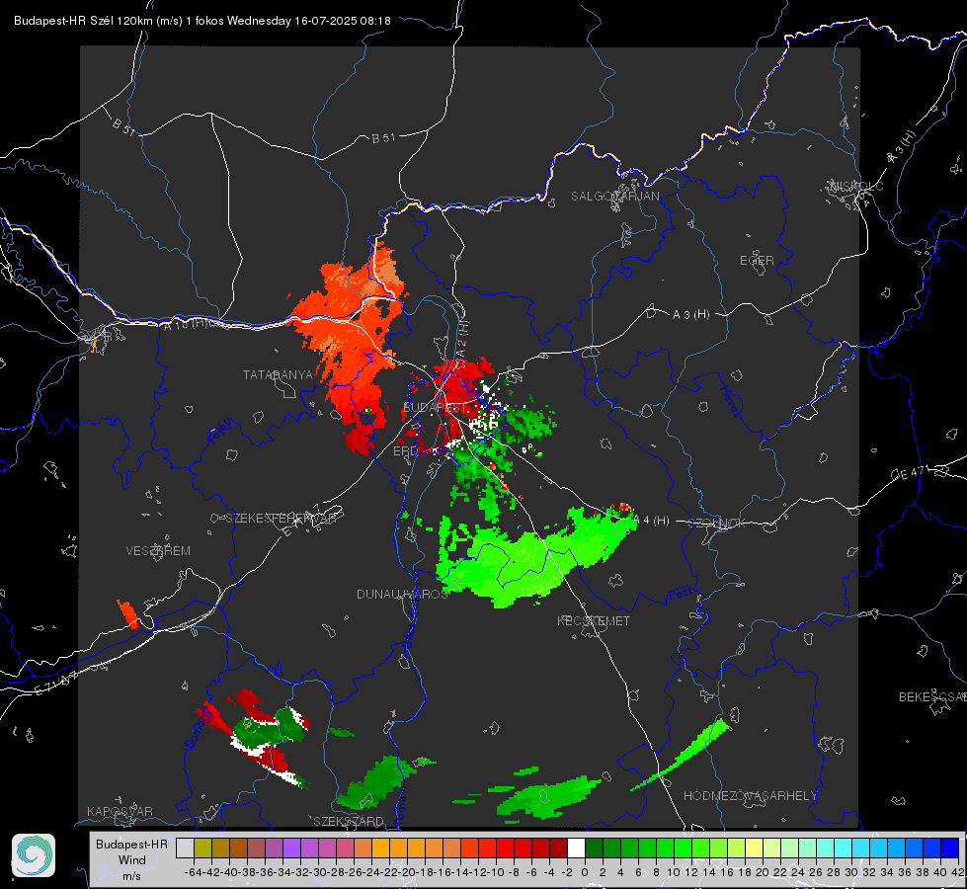Click the -64 value on the legend scale
This screenshot has width=967, height=889.
(x=194, y=872)
